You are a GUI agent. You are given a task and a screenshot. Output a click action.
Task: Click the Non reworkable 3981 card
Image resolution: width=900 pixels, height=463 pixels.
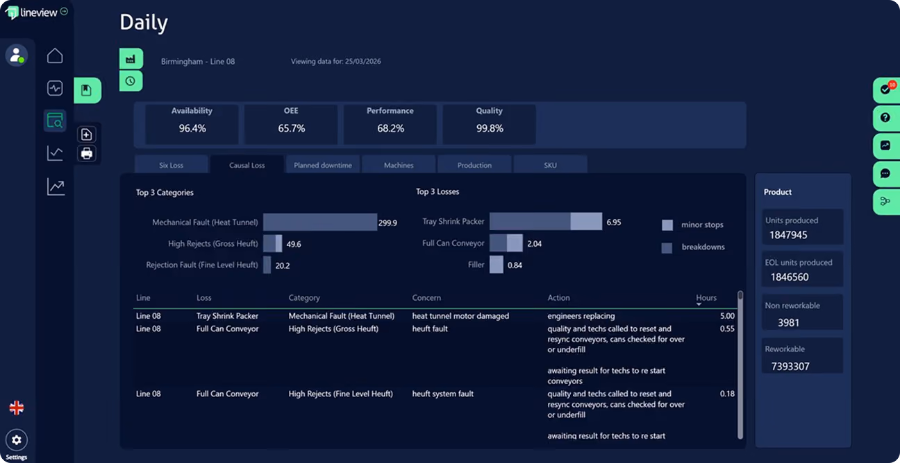[802, 313]
